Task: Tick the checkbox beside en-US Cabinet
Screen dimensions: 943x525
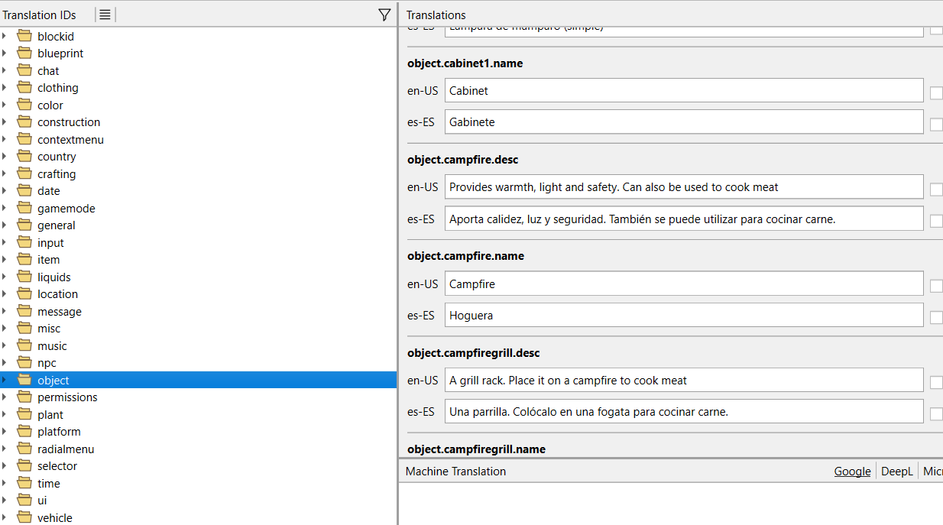Action: 936,93
